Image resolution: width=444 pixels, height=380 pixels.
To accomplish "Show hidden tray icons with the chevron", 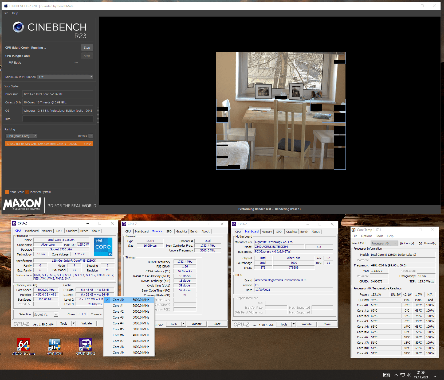I will pos(396,375).
